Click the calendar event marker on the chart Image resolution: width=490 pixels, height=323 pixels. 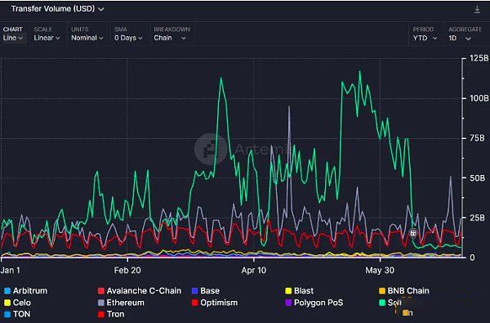[x=413, y=233]
